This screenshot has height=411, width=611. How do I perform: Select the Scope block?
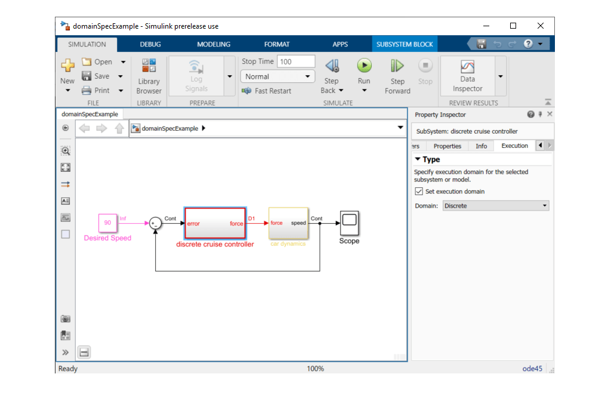[349, 223]
